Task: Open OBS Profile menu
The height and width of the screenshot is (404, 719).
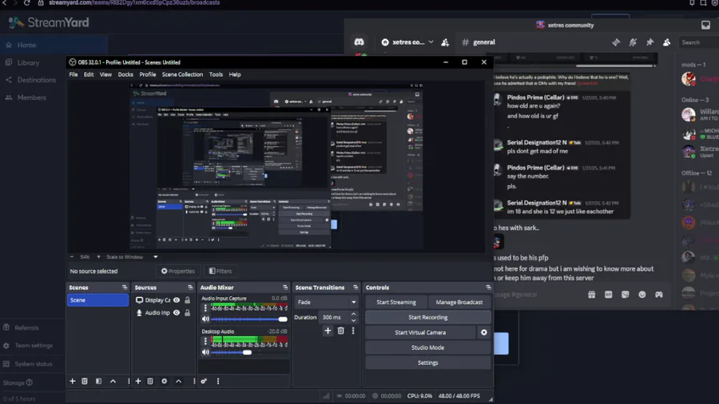Action: [148, 74]
